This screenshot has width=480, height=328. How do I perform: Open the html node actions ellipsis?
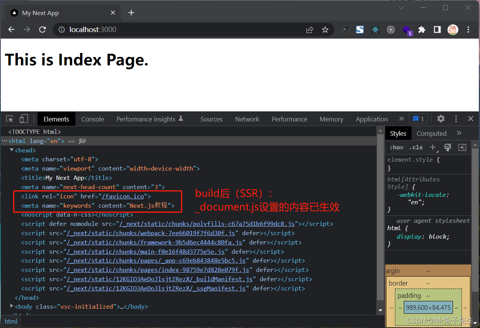(4, 141)
